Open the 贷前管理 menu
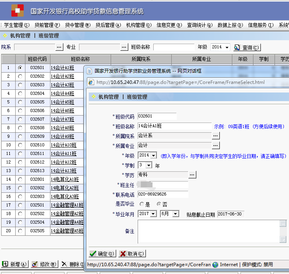289x274 pixels. coord(47,25)
